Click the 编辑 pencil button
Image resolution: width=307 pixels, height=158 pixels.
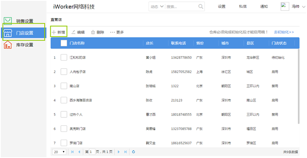pyautogui.click(x=78, y=32)
